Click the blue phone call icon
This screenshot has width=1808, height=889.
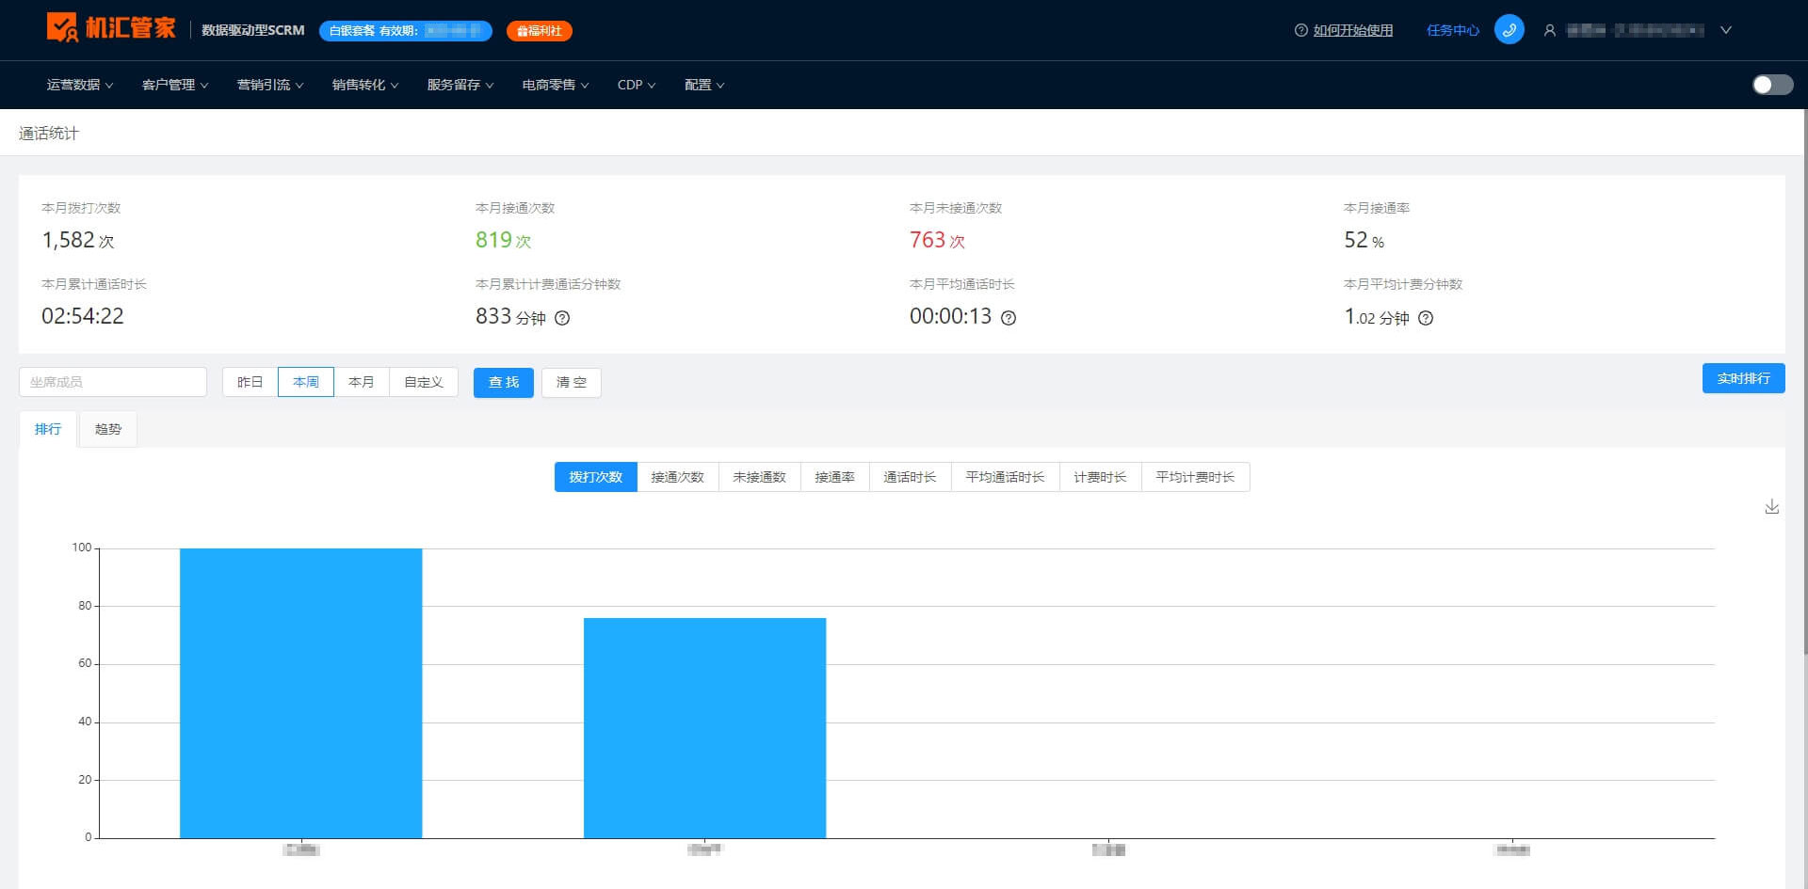(x=1509, y=30)
